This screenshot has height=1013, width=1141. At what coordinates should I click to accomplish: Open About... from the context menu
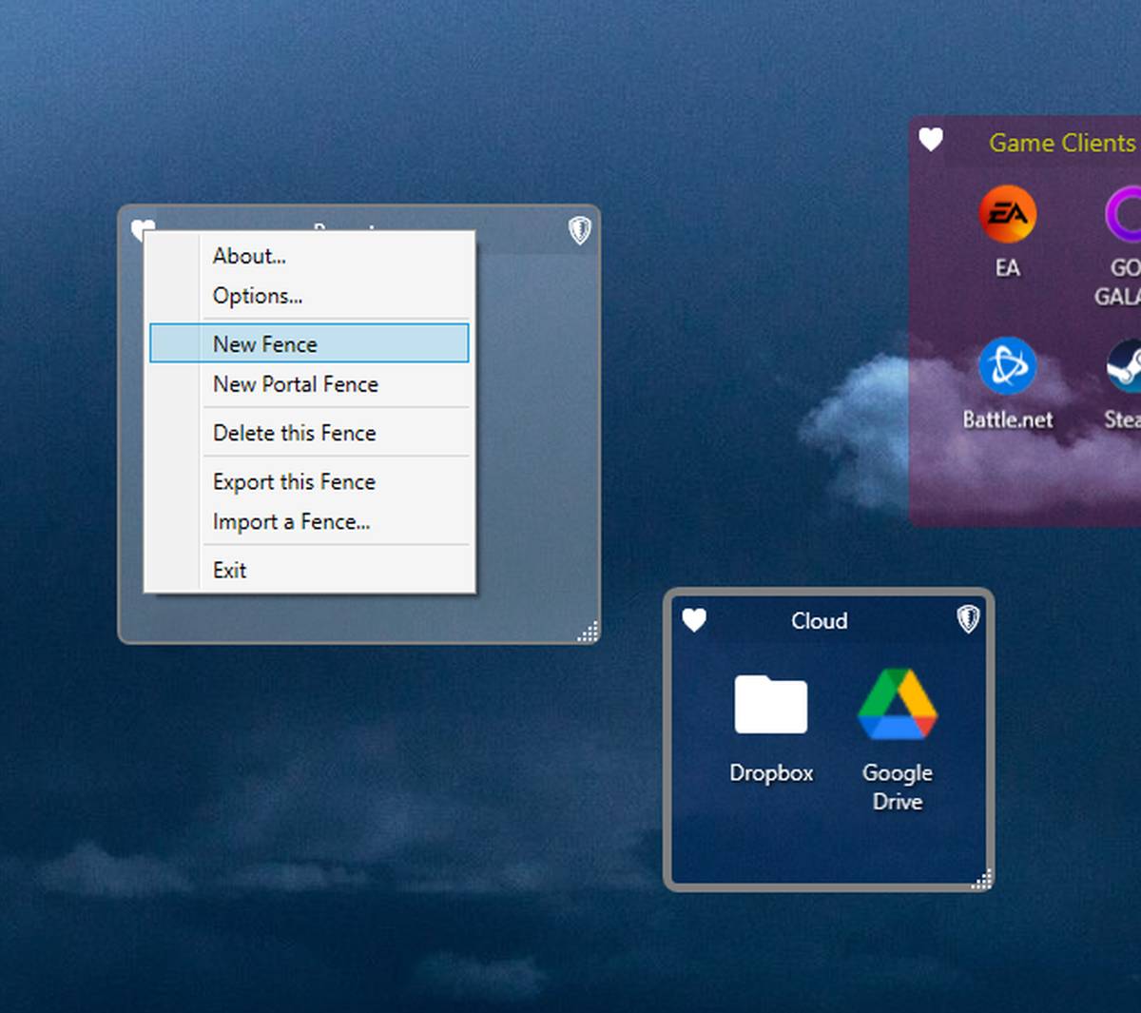click(249, 256)
